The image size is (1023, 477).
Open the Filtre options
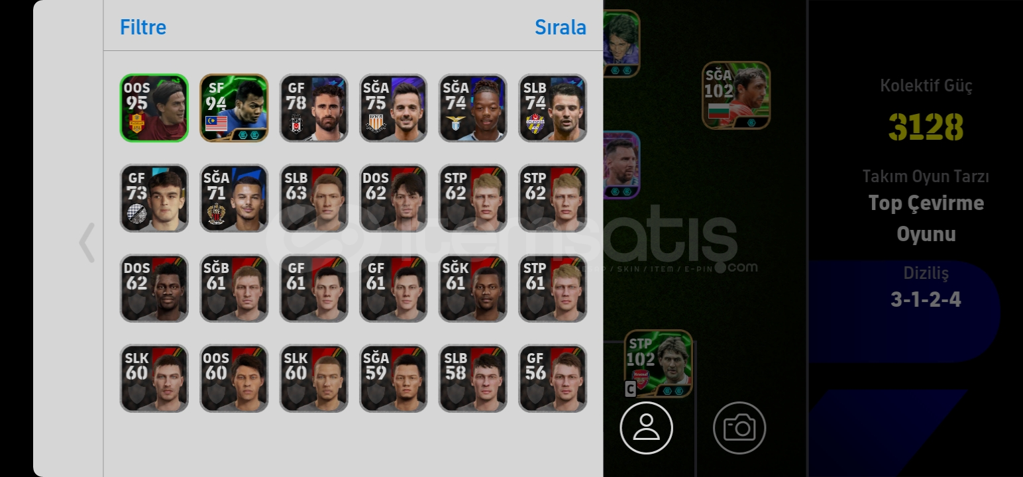tap(143, 27)
